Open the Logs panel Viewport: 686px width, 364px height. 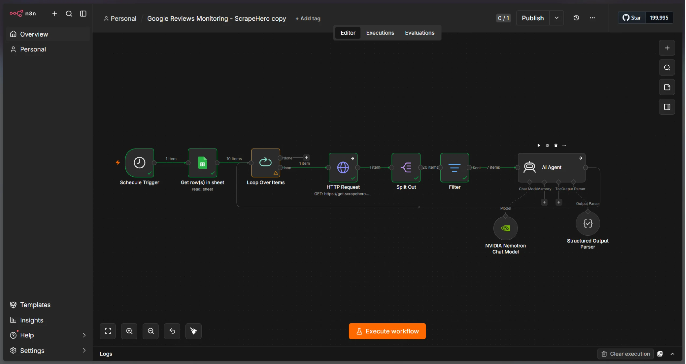click(106, 354)
